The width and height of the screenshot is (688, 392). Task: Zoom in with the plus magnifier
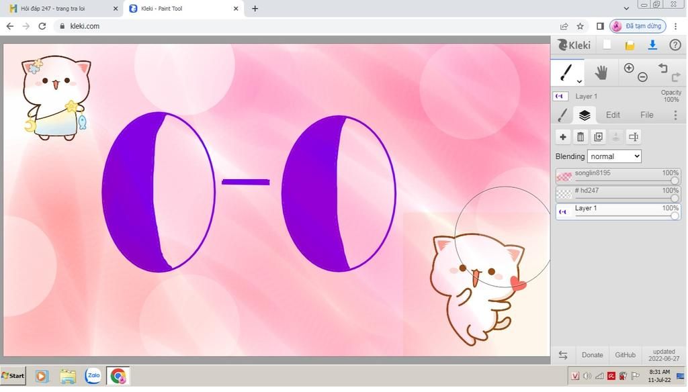coord(629,68)
